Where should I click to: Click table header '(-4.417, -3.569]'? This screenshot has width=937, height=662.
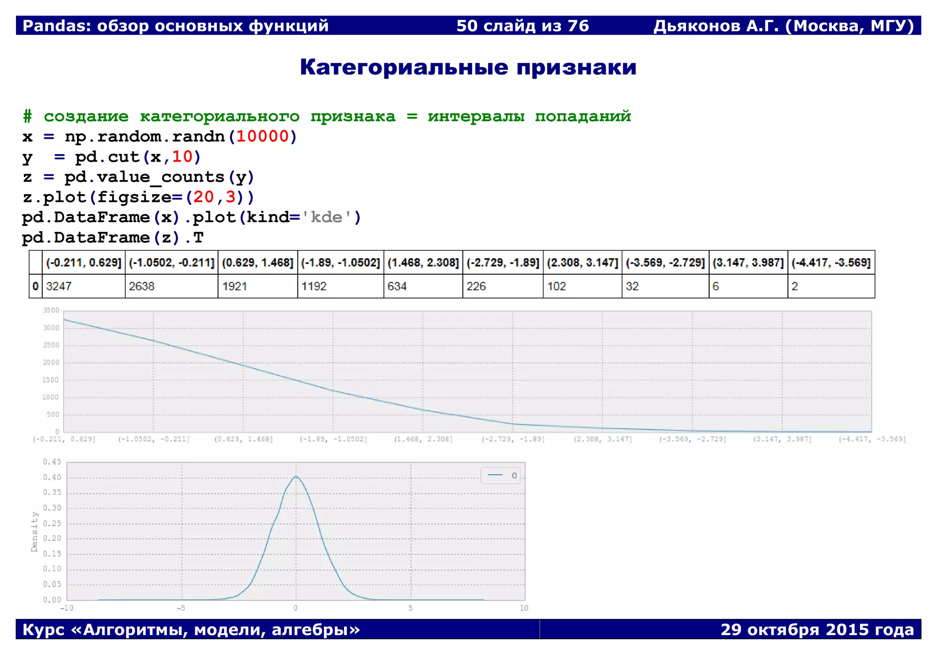click(831, 262)
